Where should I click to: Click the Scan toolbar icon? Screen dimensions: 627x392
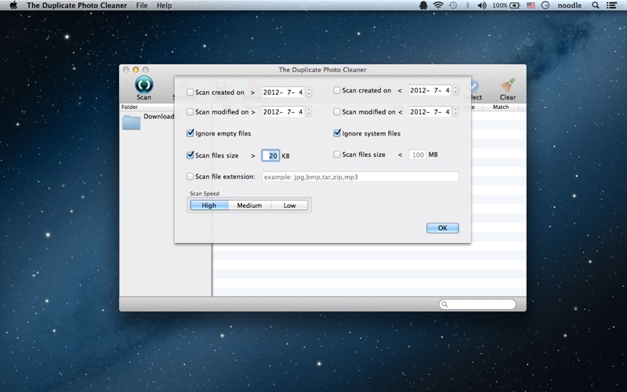(144, 85)
